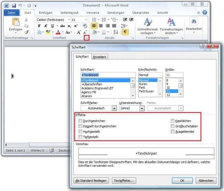This screenshot has width=224, height=191.
Task: Expand the Schriftart dialog launcher
Action: pyautogui.click(x=86, y=38)
